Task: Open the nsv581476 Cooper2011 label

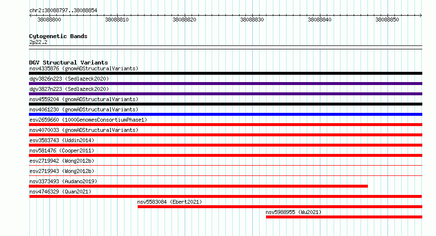Action: (62, 150)
